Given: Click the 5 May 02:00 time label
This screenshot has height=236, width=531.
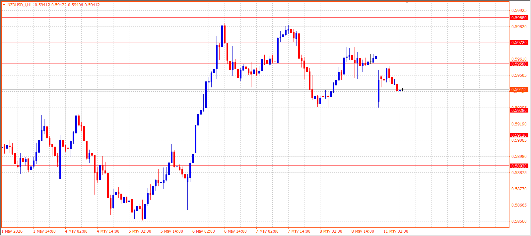Looking at the screenshot, I should click(140, 231).
